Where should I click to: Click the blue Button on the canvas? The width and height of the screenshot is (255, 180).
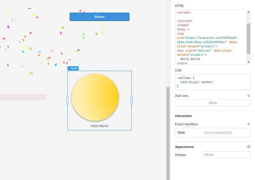coord(99,17)
